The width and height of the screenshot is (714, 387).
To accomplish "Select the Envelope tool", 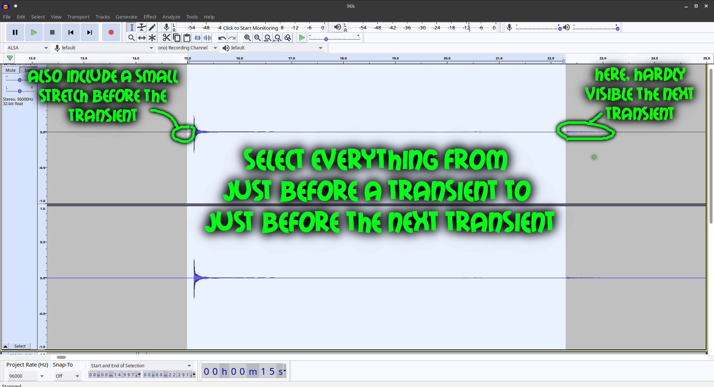I will 142,27.
